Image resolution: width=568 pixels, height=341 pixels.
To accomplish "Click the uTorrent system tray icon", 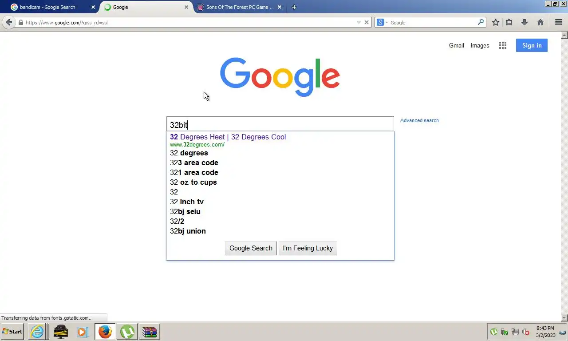I will click(494, 332).
